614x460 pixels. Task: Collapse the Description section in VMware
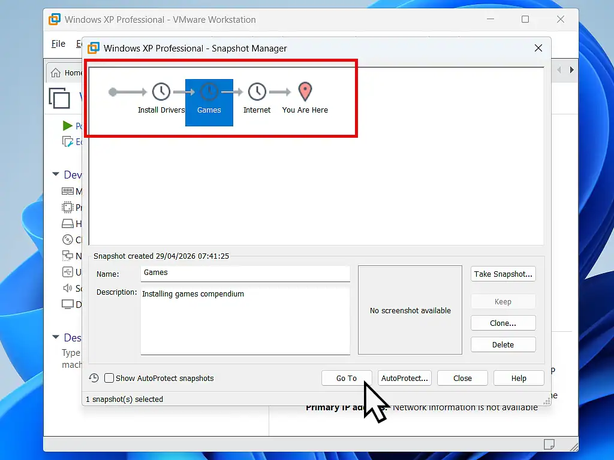pyautogui.click(x=56, y=337)
